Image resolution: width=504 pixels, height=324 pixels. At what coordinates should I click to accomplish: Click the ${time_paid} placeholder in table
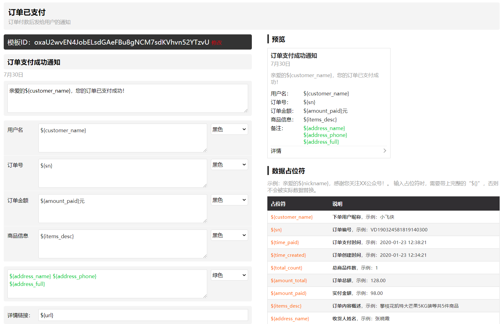(x=285, y=243)
